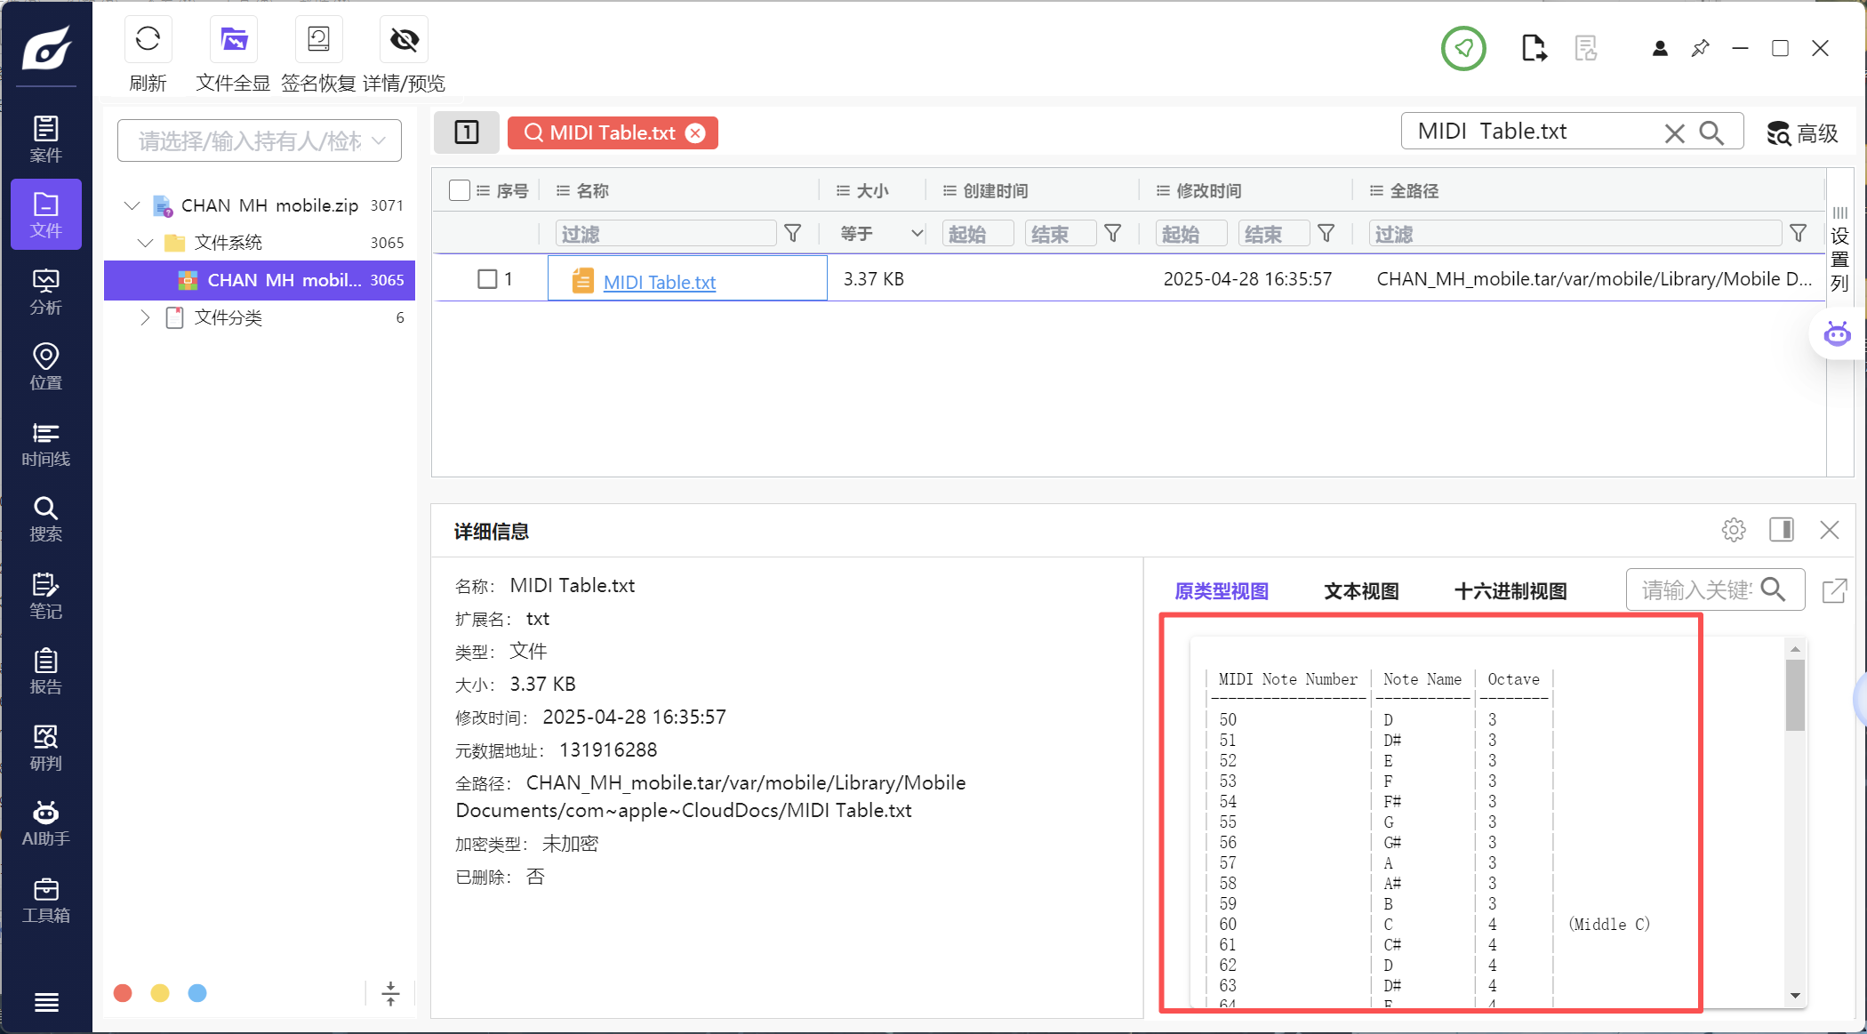The height and width of the screenshot is (1034, 1867).
Task: Open the 工具箱 toolbox in sidebar
Action: 45,900
